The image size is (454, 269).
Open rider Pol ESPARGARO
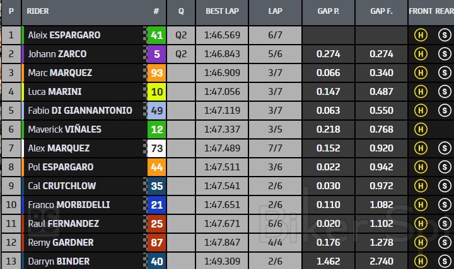61,167
